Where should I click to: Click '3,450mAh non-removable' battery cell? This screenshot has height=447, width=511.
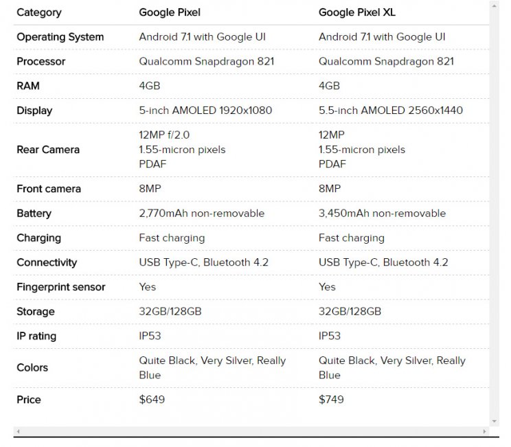coord(383,214)
